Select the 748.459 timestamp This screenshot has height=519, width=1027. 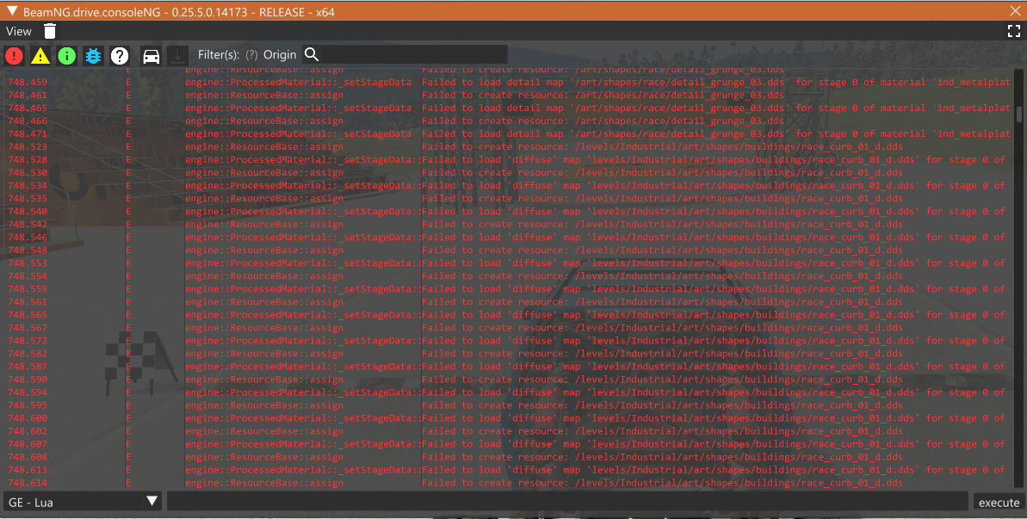pos(28,82)
